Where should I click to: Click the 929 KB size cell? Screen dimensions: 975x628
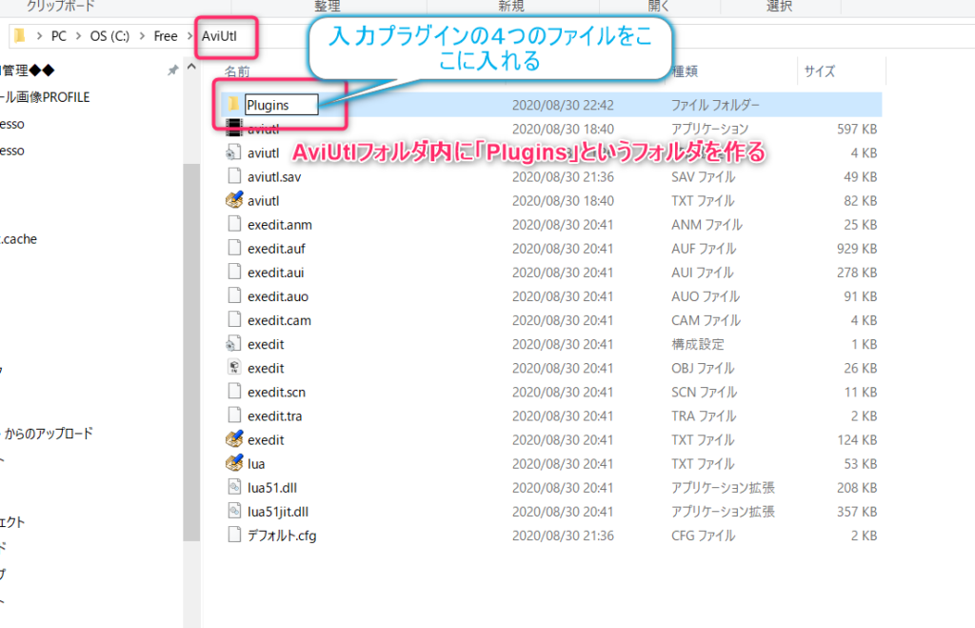pos(857,249)
